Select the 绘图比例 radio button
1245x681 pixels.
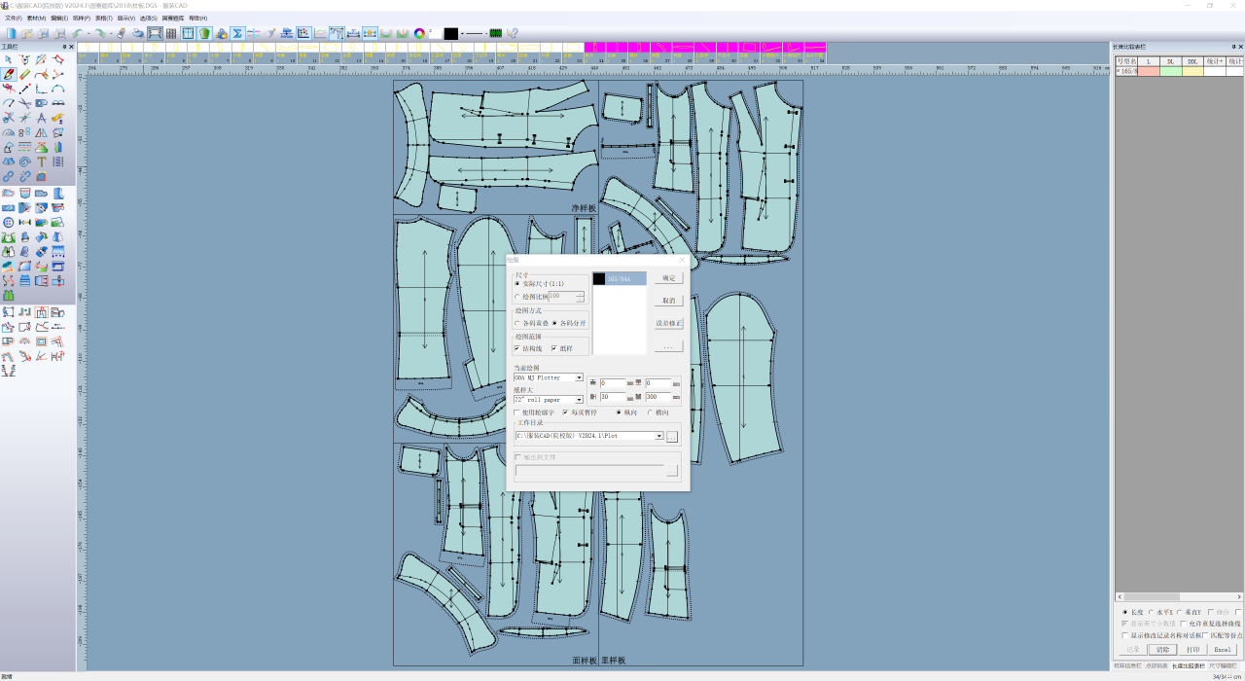517,296
